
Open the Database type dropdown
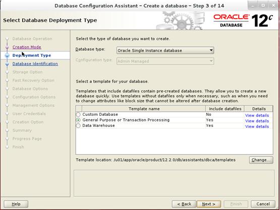165,50
